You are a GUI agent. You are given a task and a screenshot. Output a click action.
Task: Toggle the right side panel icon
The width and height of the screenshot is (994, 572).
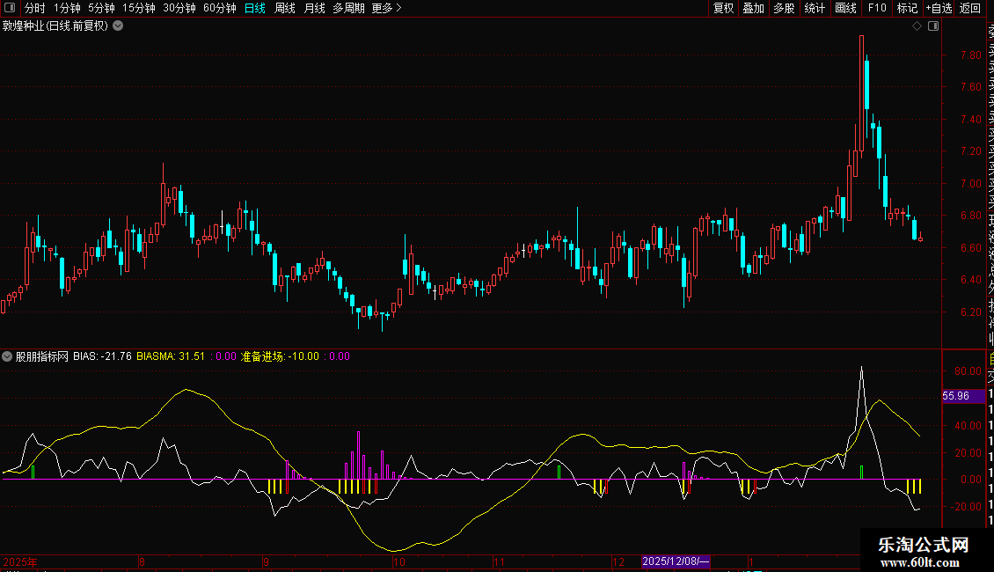pos(933,26)
